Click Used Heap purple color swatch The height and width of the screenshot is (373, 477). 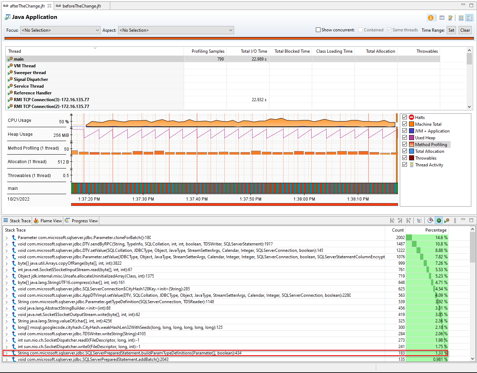tap(412, 138)
